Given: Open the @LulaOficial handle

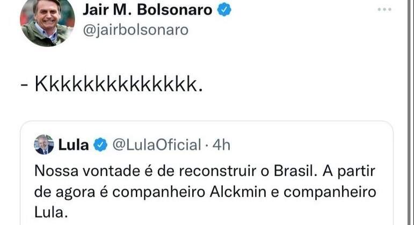Looking at the screenshot, I should click(x=155, y=144).
